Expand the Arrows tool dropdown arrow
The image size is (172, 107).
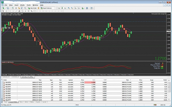click(x=34, y=11)
